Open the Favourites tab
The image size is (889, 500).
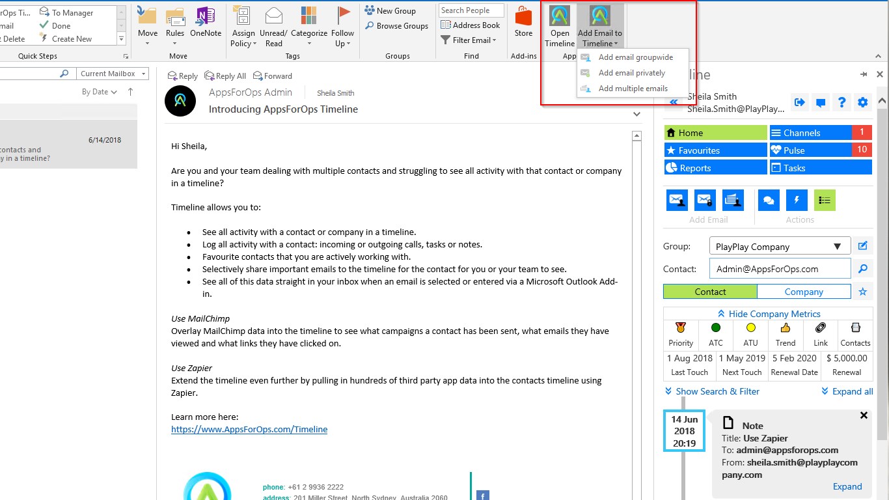pyautogui.click(x=716, y=150)
